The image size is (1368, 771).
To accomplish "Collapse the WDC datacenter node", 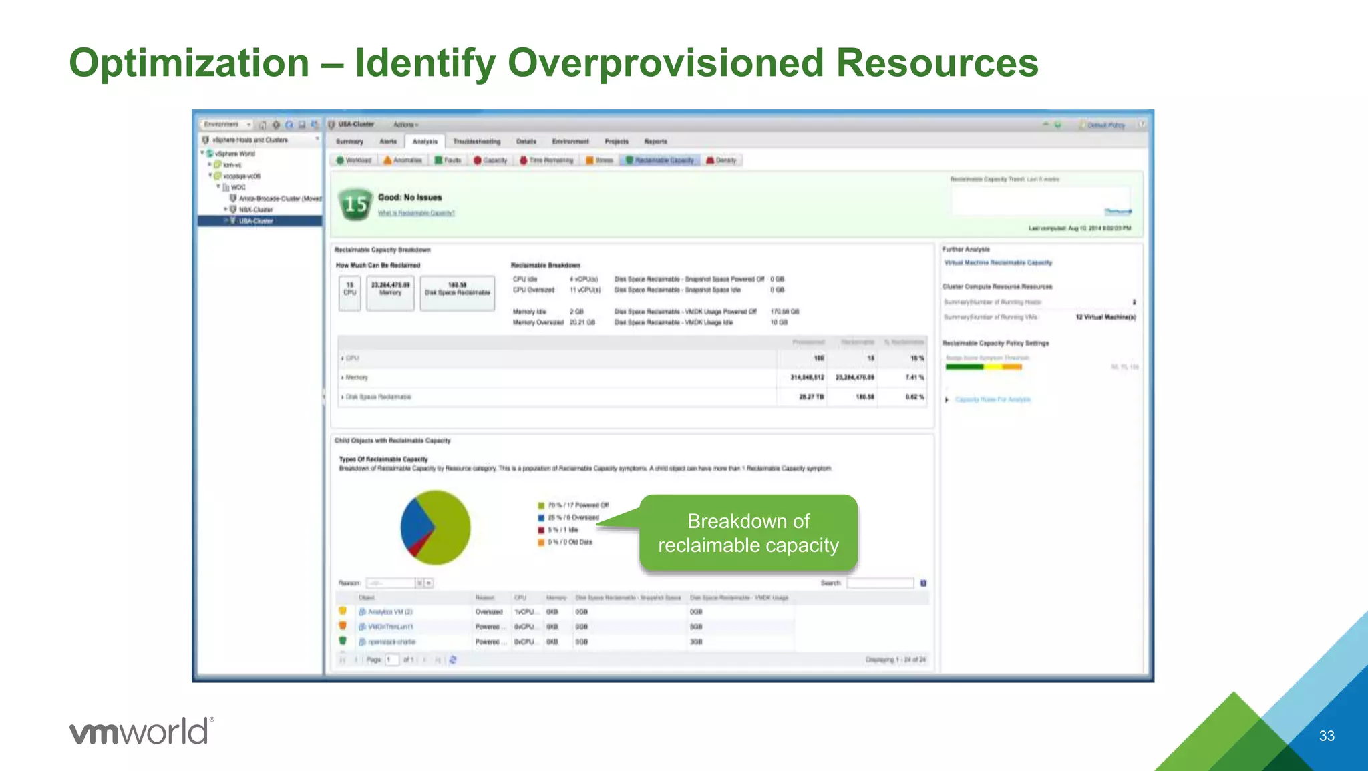I will point(218,187).
